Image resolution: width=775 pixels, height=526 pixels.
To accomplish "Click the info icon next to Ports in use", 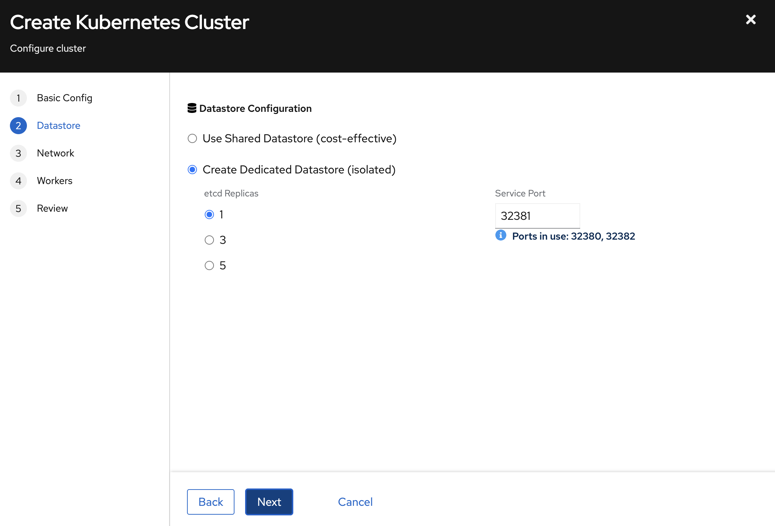I will pos(500,235).
